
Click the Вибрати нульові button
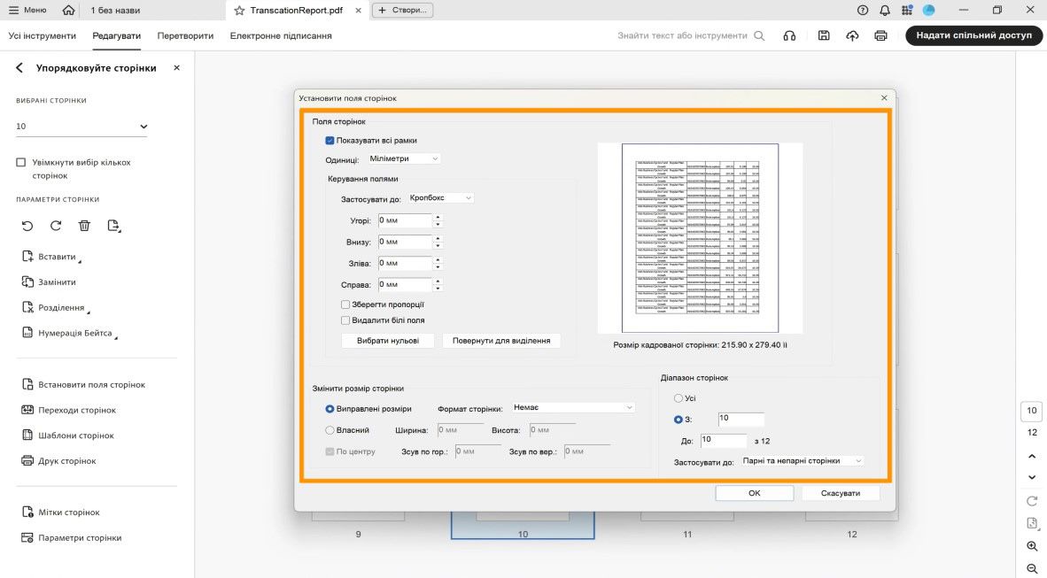click(x=388, y=341)
